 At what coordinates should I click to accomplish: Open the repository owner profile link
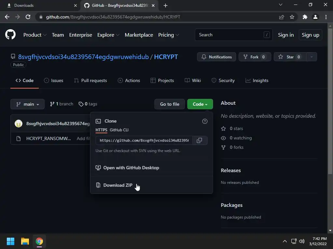[83, 57]
